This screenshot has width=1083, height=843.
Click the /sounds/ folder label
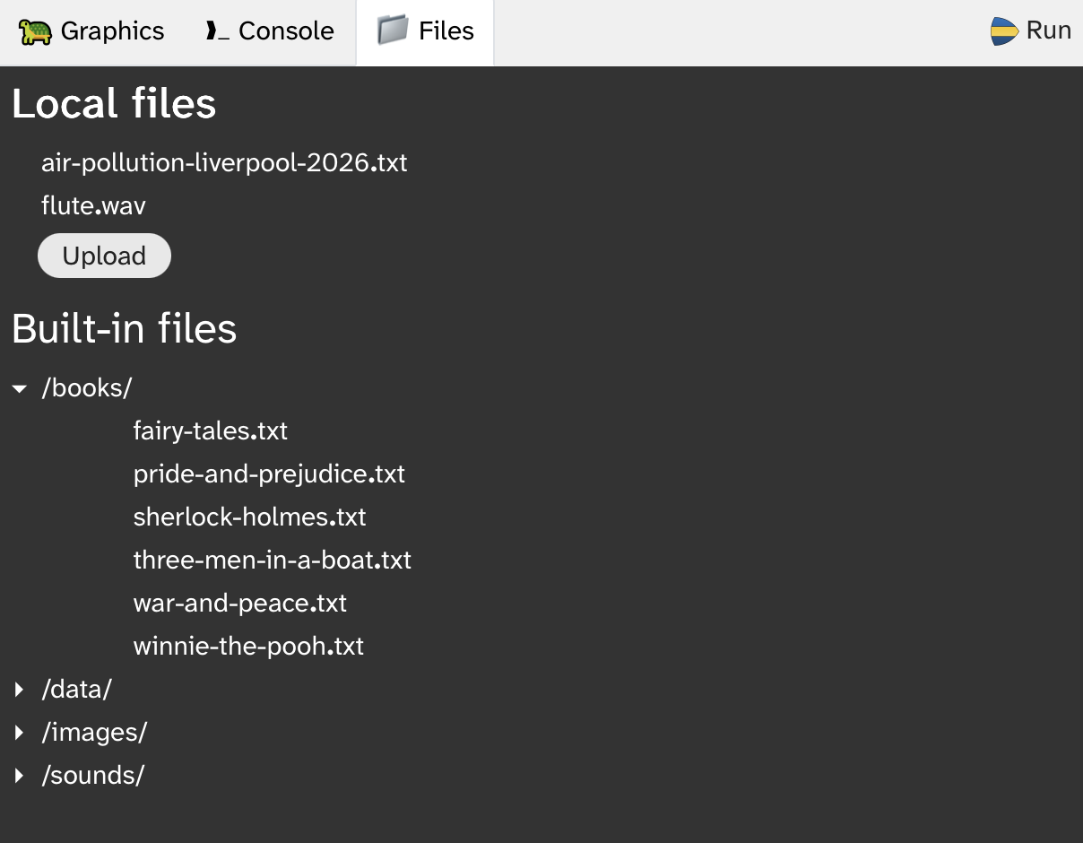[92, 775]
